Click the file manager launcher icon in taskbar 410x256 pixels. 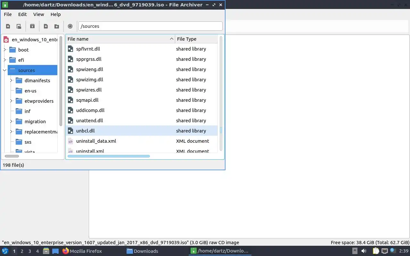pyautogui.click(x=46, y=251)
